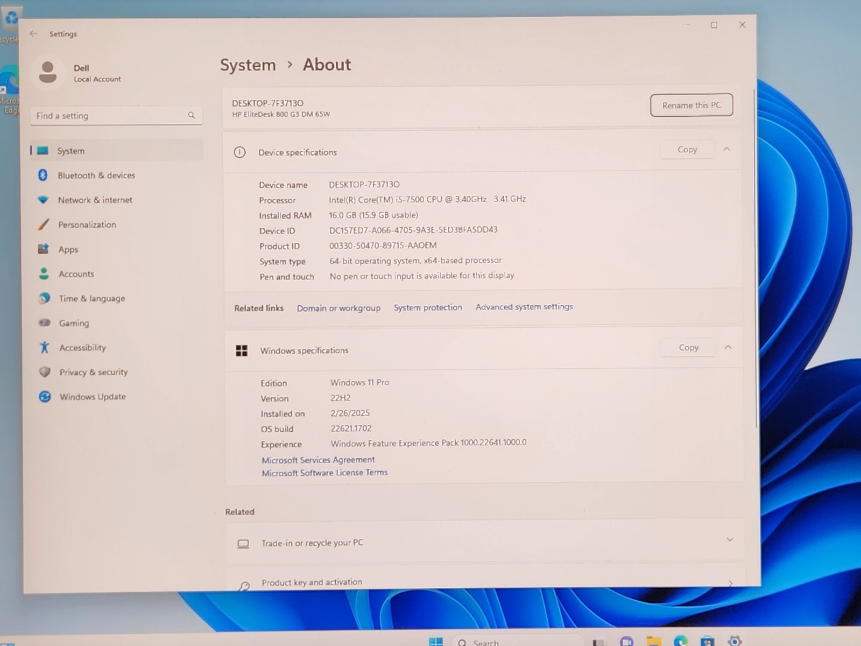Open the Start menu from the taskbar
The height and width of the screenshot is (646, 861).
tap(435, 641)
